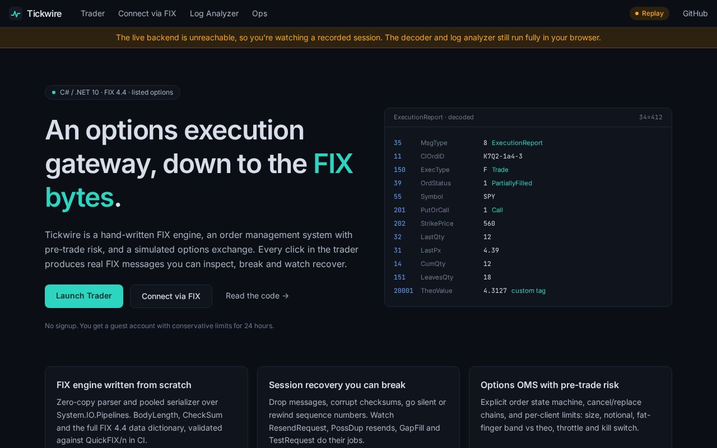Click the CumQty field name
Viewport: 717px width, 448px height.
pyautogui.click(x=433, y=264)
